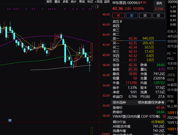178x135 pixels.
Task: Click the 内盘 value 120722
Action: pos(159,83)
